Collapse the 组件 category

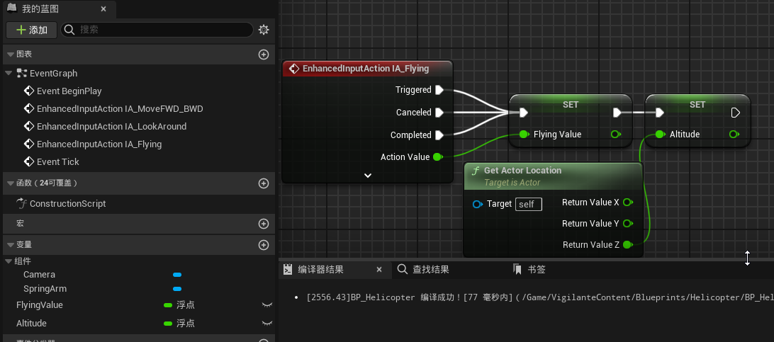(9, 261)
